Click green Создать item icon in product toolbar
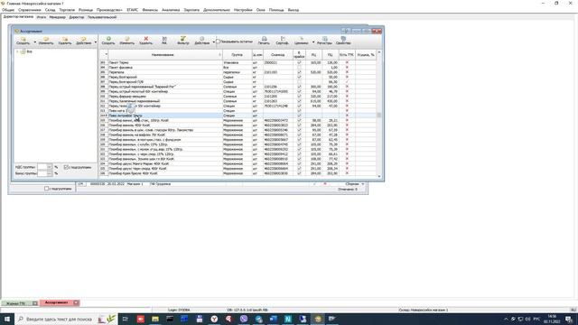The width and height of the screenshot is (578, 325). (108, 39)
